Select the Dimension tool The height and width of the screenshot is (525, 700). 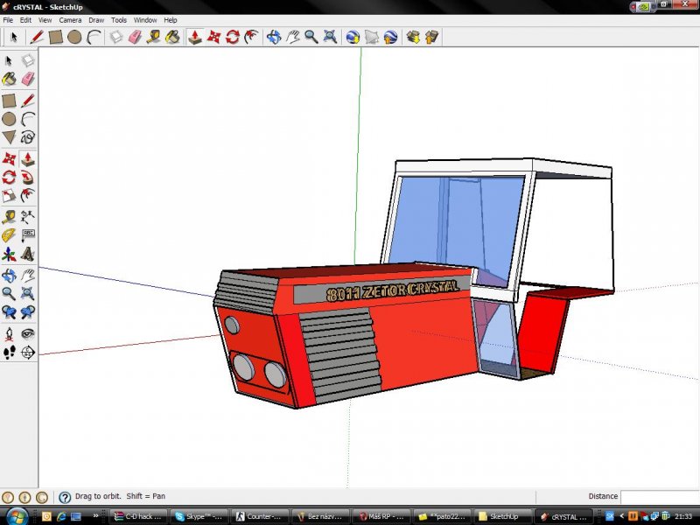pos(28,216)
